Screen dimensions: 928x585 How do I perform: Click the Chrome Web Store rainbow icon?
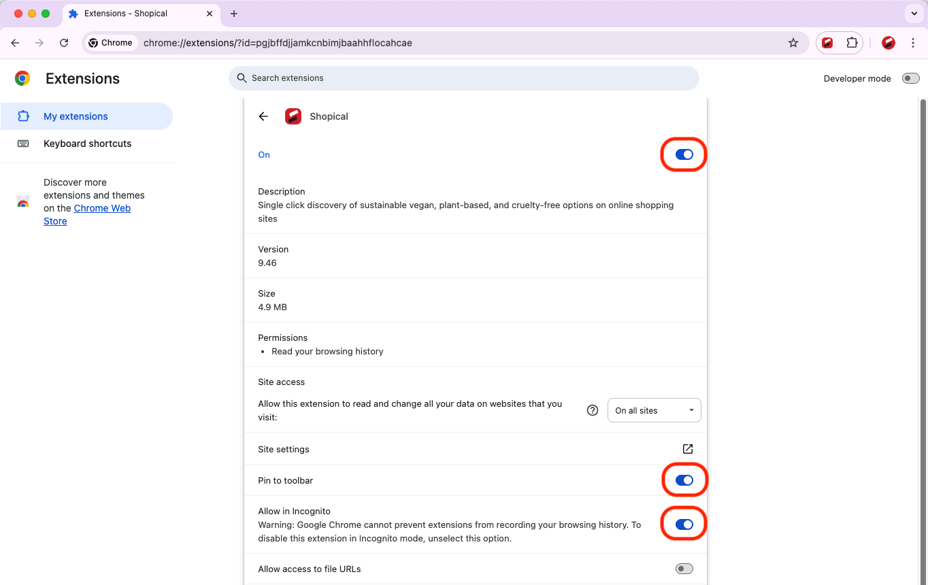click(23, 202)
